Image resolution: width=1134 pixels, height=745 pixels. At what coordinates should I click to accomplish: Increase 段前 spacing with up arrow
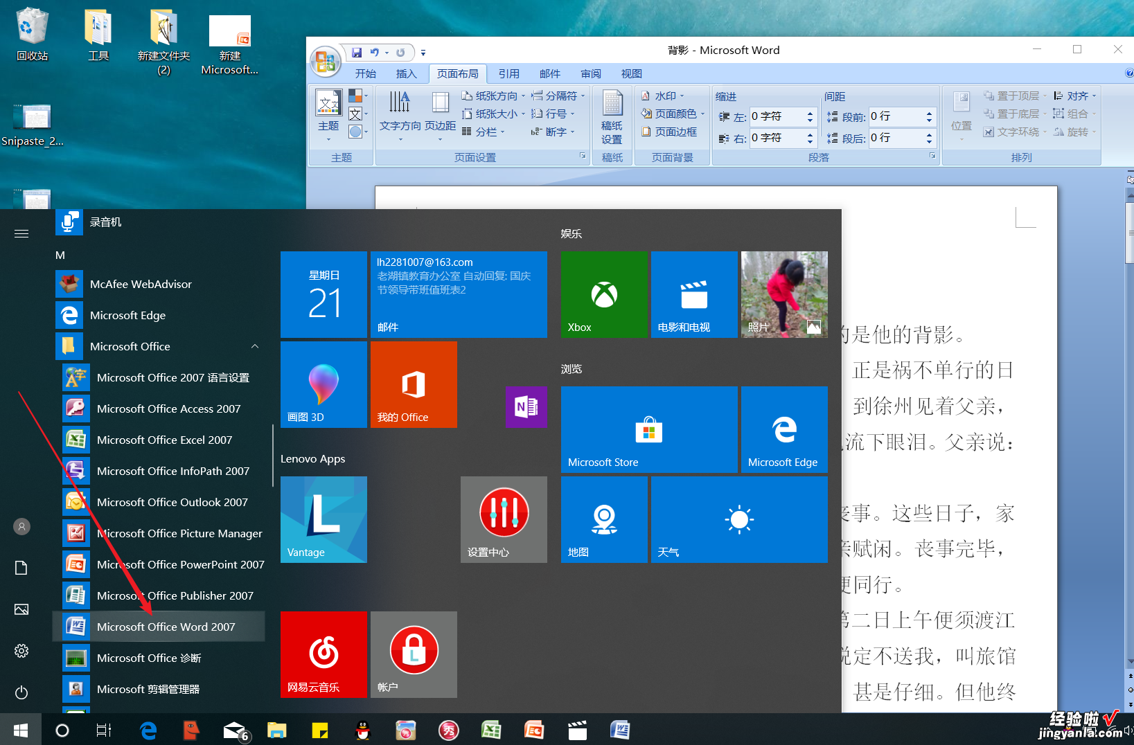point(929,113)
